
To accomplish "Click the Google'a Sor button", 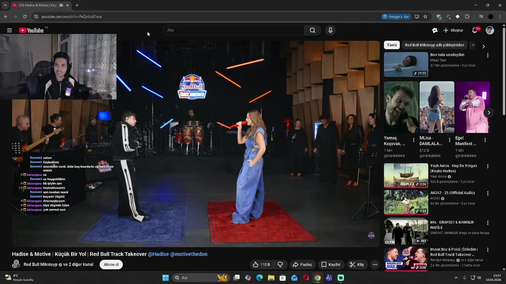I will (x=396, y=17).
